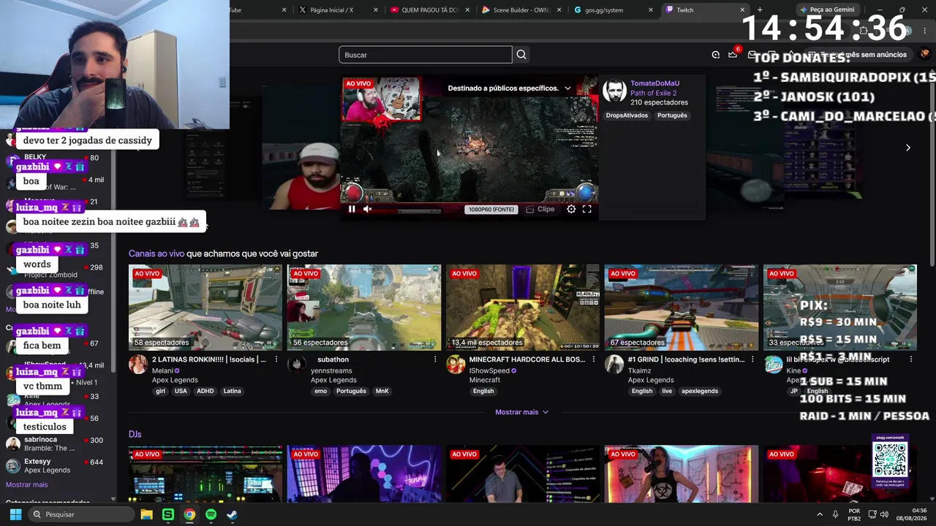Image resolution: width=936 pixels, height=526 pixels.
Task: Select the MnK tag
Action: click(x=382, y=391)
